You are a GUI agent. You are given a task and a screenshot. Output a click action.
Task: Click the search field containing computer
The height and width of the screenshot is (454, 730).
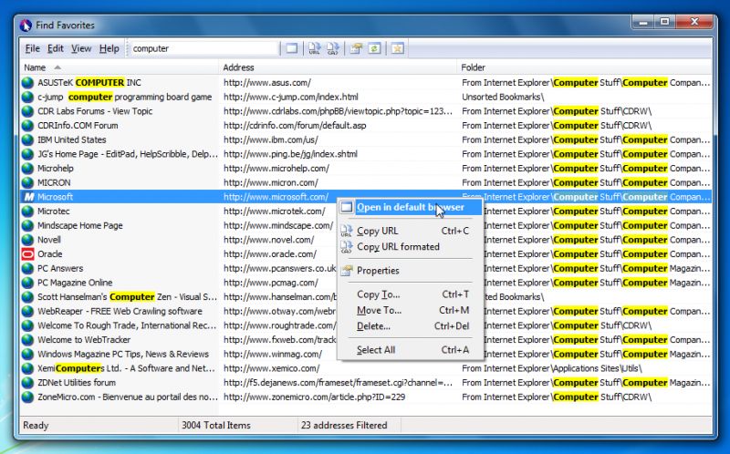click(203, 48)
